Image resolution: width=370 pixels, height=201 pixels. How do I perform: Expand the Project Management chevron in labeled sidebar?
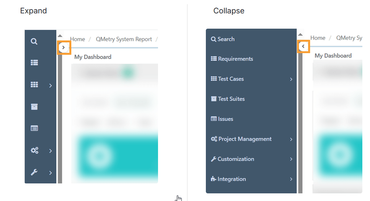coord(291,139)
